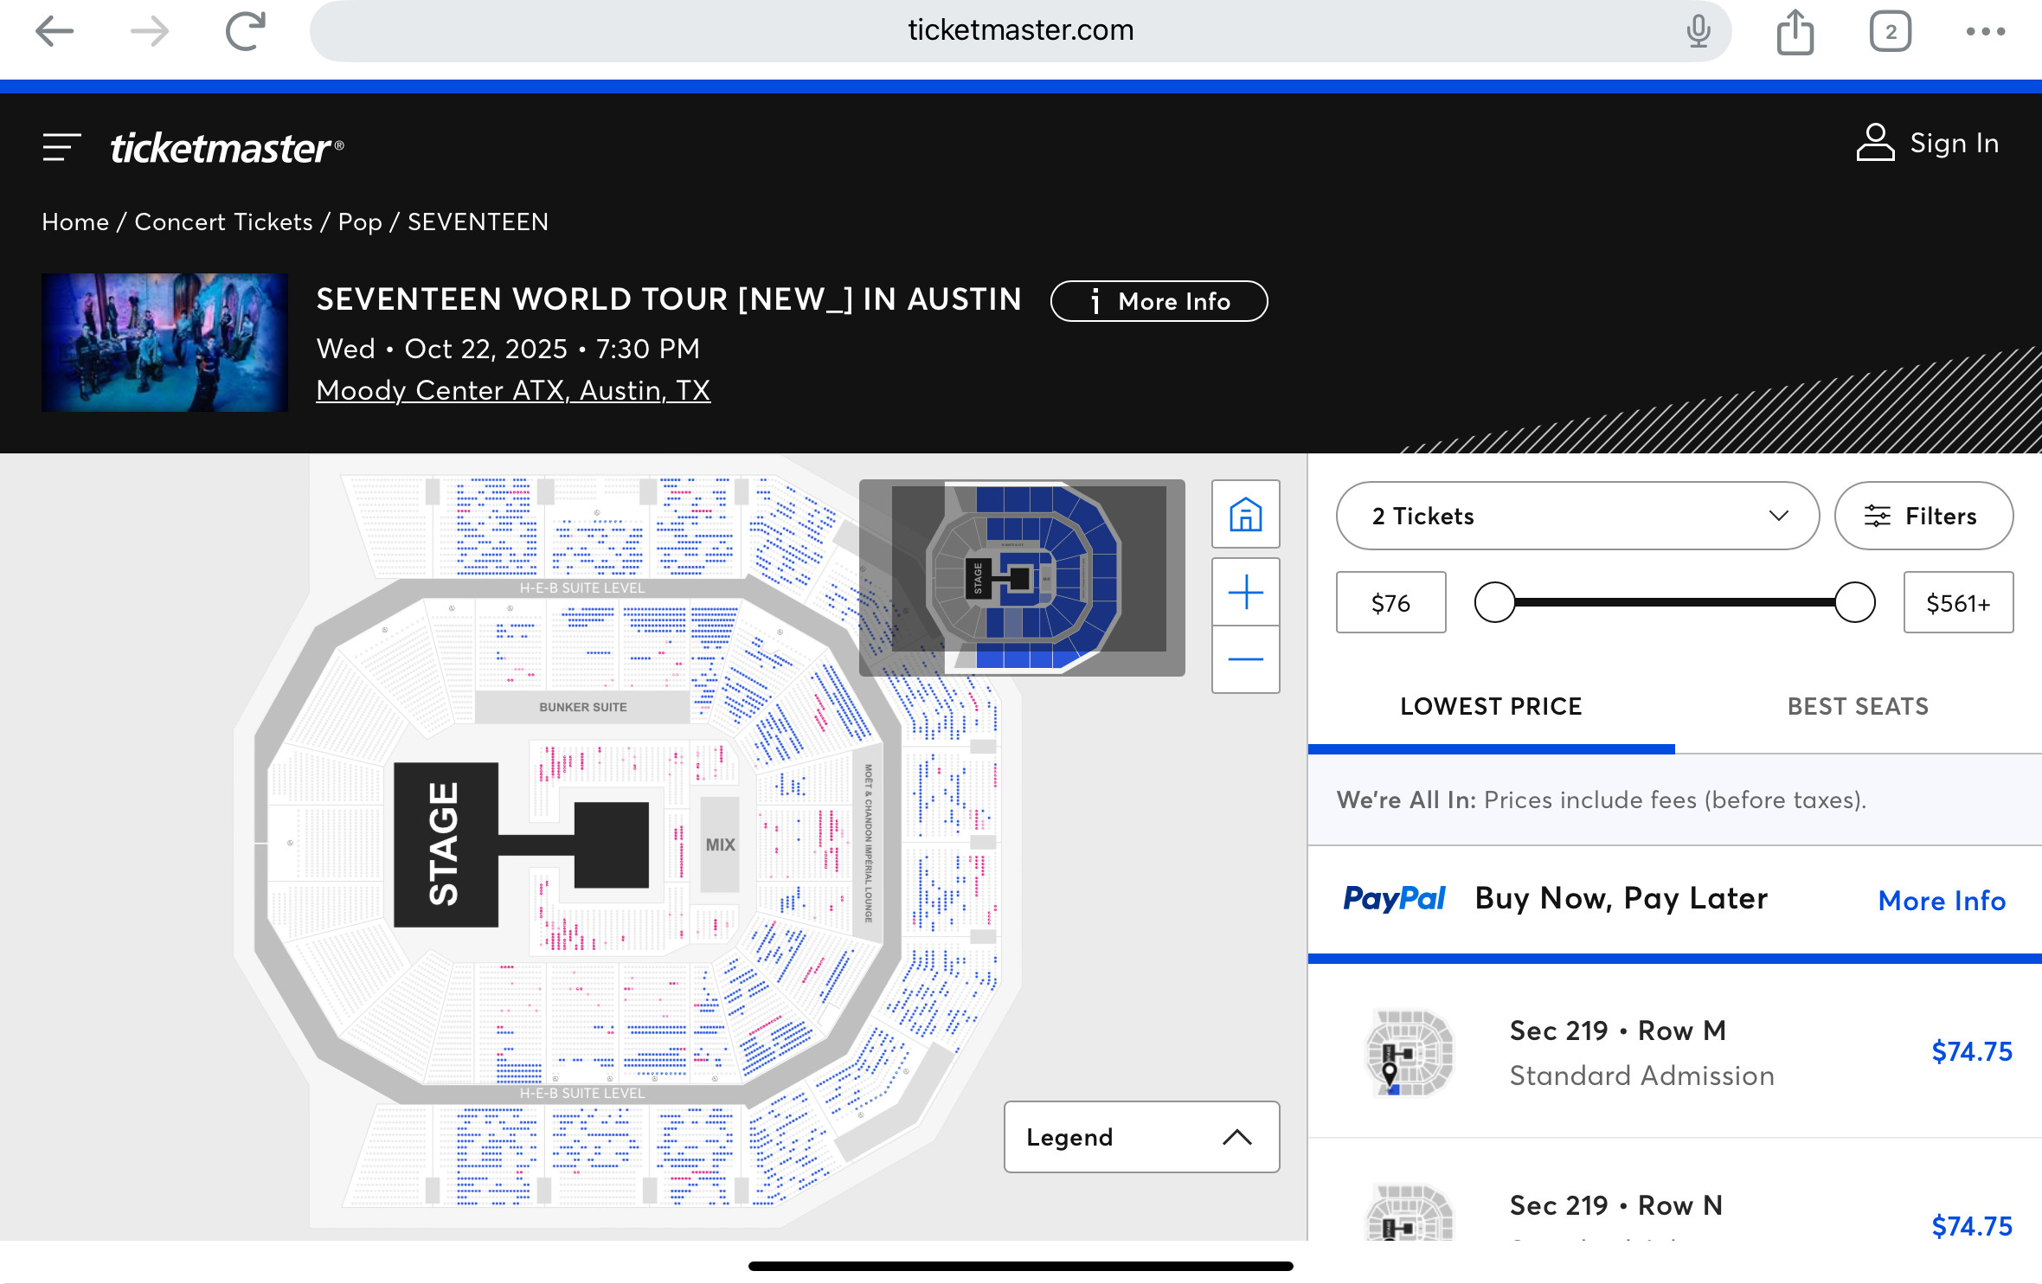Select the Sec 219 Row M listing
Image resolution: width=2042 pixels, height=1284 pixels.
pyautogui.click(x=1674, y=1052)
